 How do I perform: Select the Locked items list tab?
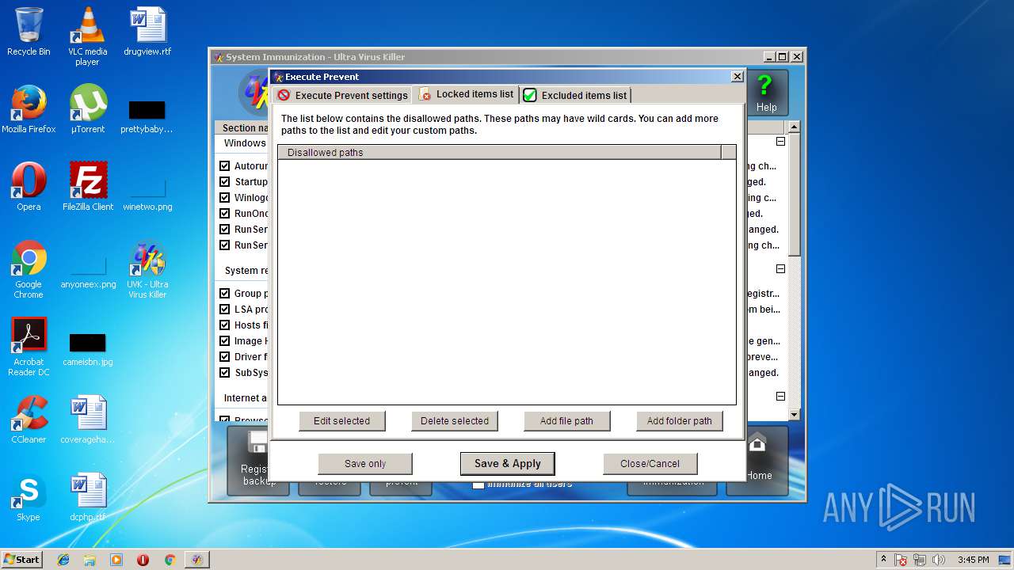466,94
